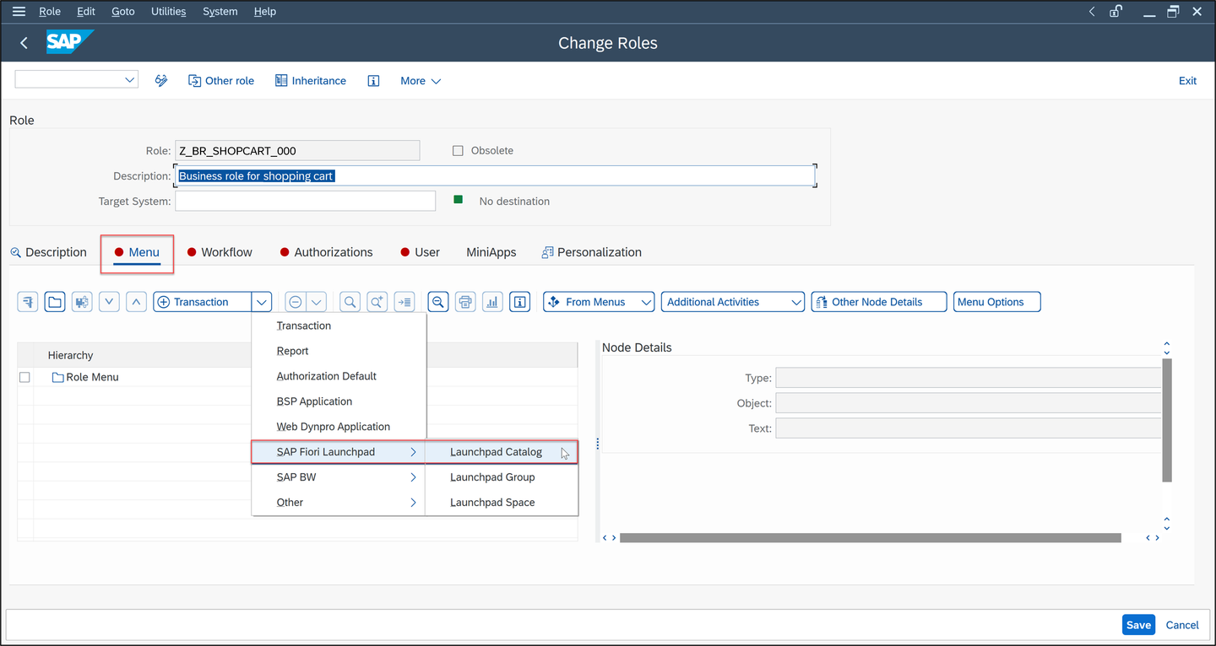Click the Find Next magnifier-plus icon

[x=377, y=302]
